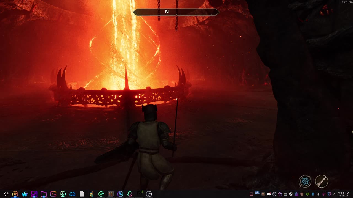Open the application launcher in taskbar
353x198 pixels.
6,194
